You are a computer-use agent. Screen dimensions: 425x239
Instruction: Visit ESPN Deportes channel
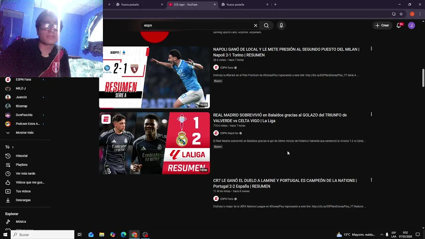(229, 133)
